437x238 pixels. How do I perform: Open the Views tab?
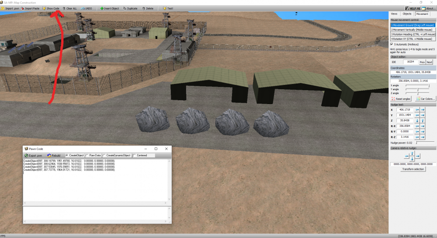394,14
